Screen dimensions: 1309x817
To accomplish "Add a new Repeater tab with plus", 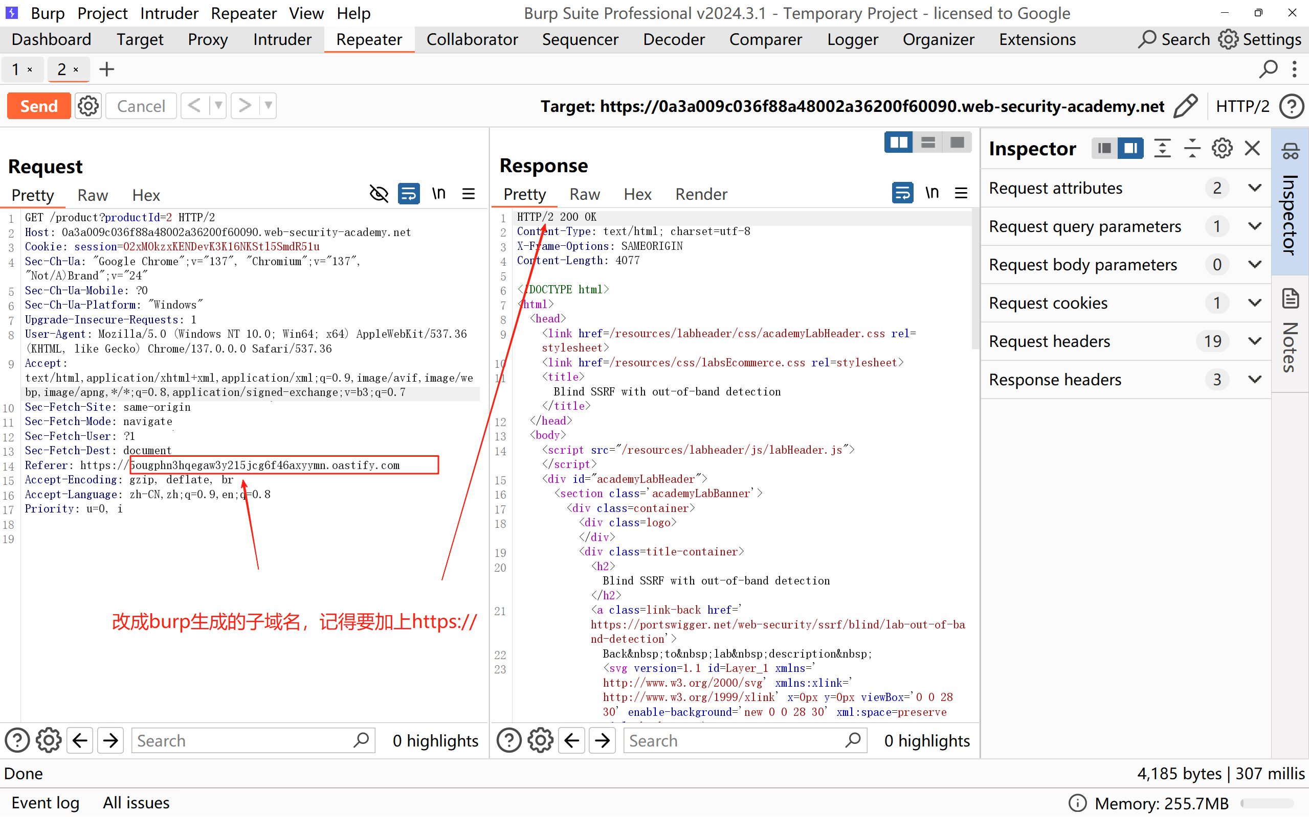I will pos(106,69).
